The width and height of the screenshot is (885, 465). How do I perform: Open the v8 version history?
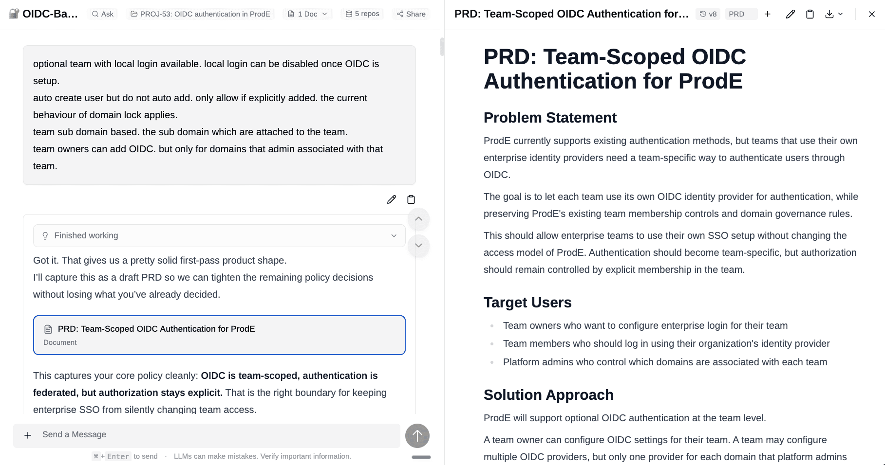tap(708, 14)
